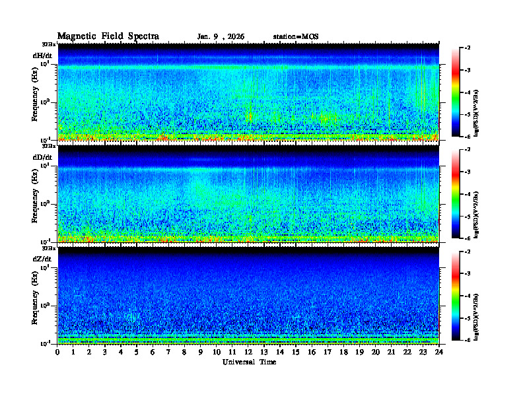Click hour tick label "6" on time axis
The width and height of the screenshot is (523, 404).
pos(153,352)
